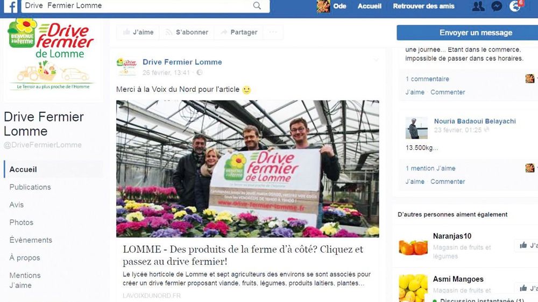The height and width of the screenshot is (302, 538).
Task: Open post privacy globe next to date
Action: tap(200, 73)
